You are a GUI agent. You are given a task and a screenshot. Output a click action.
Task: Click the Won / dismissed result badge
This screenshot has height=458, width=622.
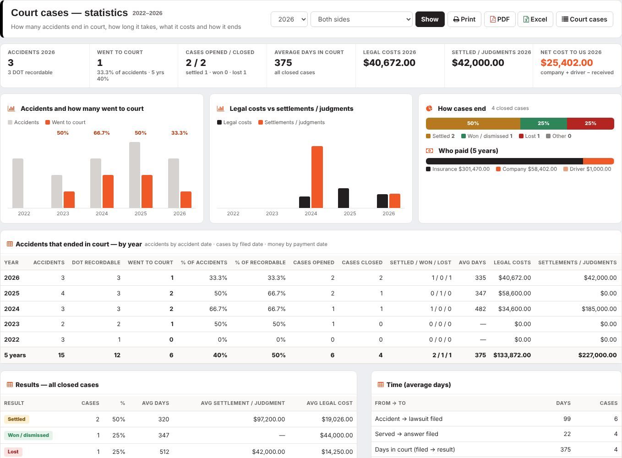(x=28, y=435)
